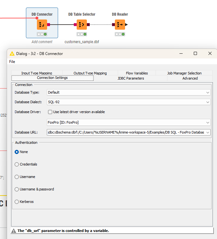Open the File menu in dialog
Image resolution: width=217 pixels, height=239 pixels.
click(12, 62)
